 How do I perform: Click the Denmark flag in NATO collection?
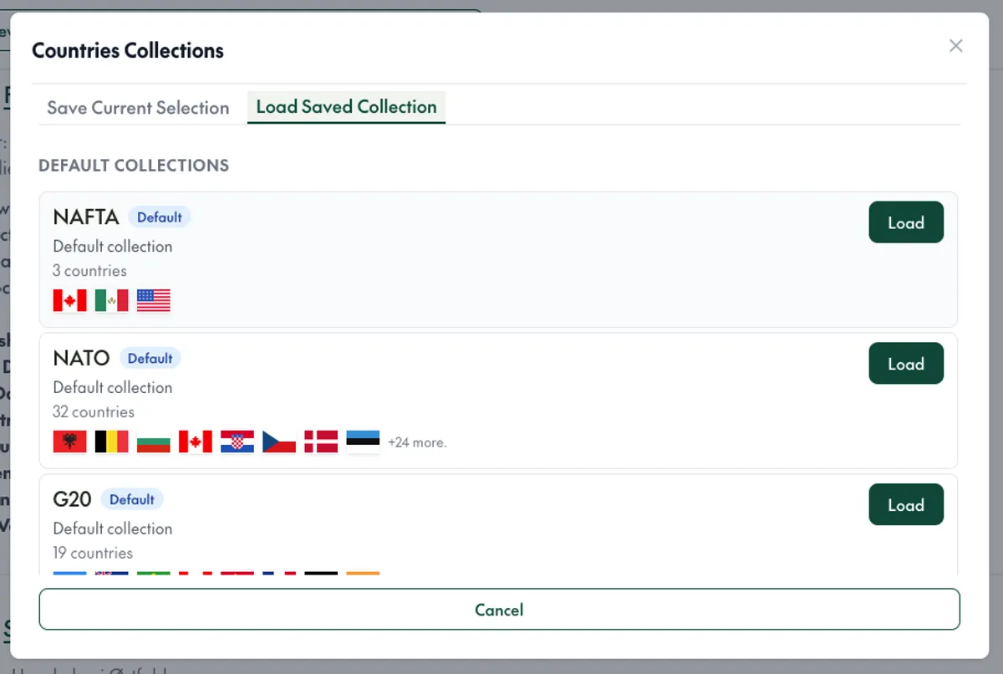[320, 441]
